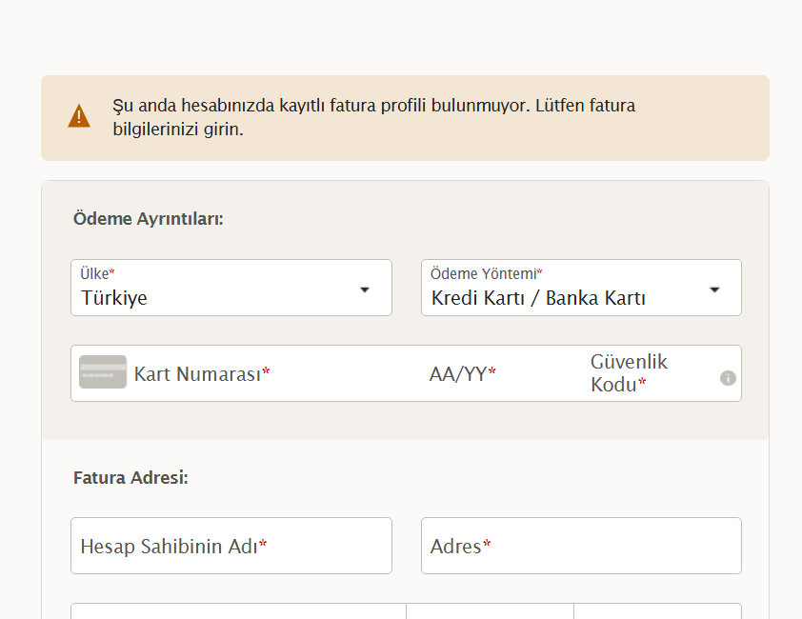
Task: Click the middle field segment in the bottom row
Action: point(490,611)
